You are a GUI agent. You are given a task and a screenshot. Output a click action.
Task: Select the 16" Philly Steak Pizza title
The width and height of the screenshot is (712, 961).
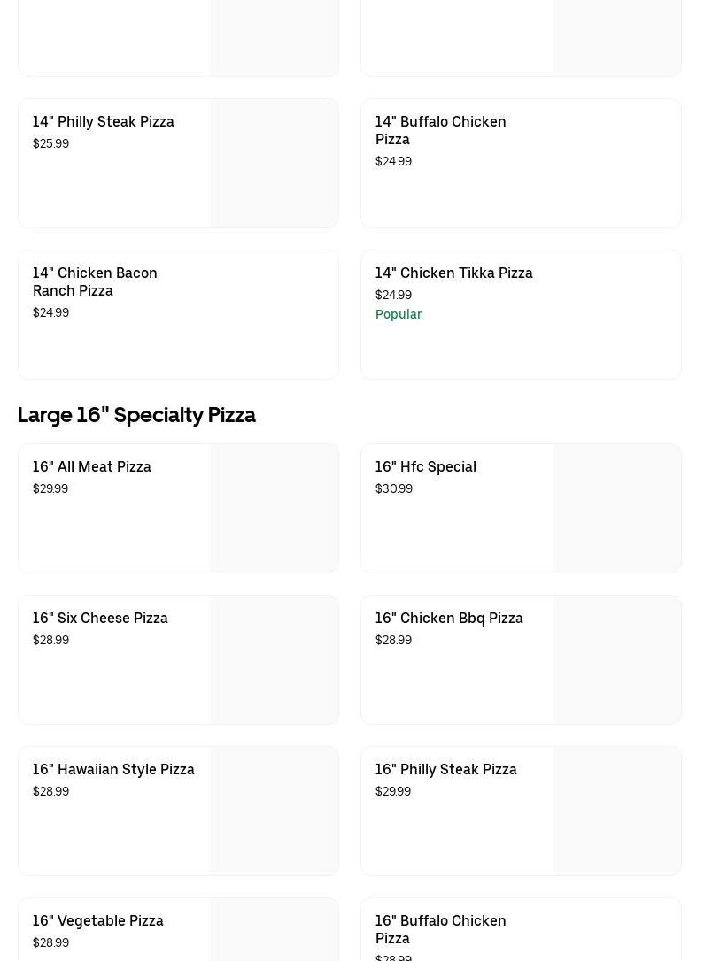(445, 769)
